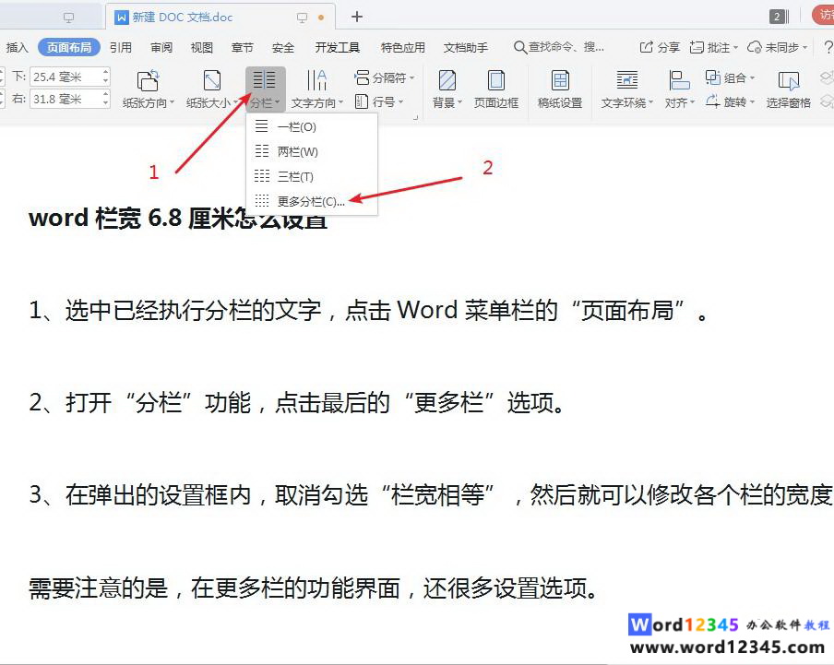
Task: Click the 对齐 align icon
Action: [x=679, y=81]
